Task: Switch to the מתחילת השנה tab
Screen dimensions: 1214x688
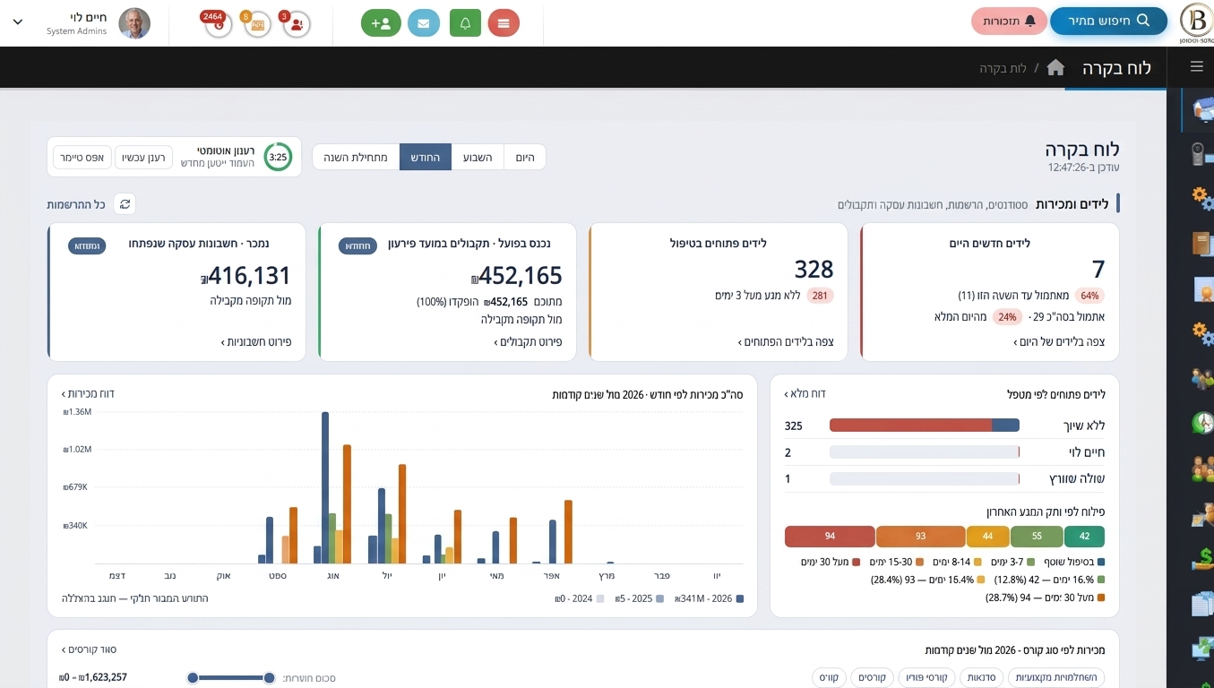Action: [x=356, y=157]
